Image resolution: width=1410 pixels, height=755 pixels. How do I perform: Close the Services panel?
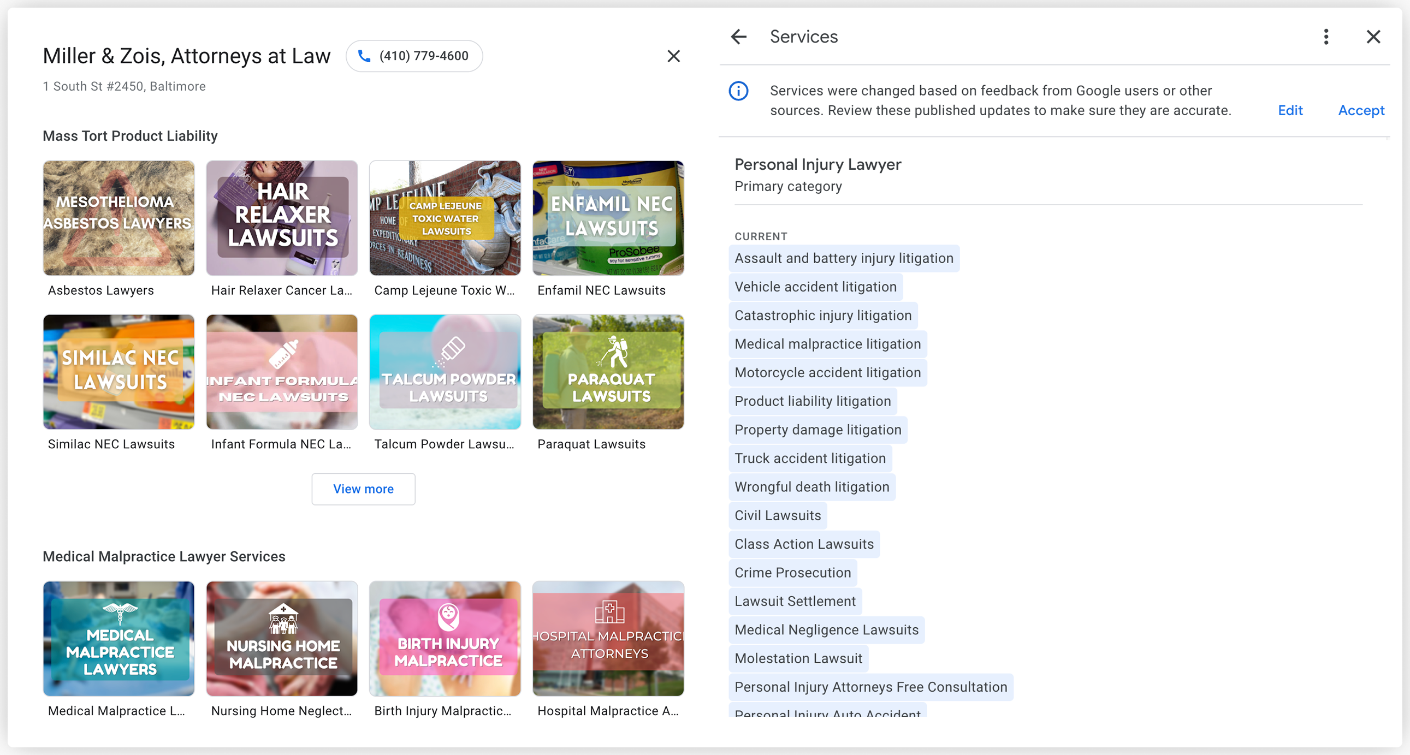[x=1373, y=37]
